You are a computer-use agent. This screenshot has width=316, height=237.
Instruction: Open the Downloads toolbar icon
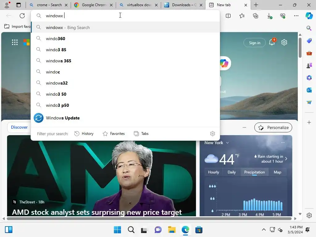(269, 16)
